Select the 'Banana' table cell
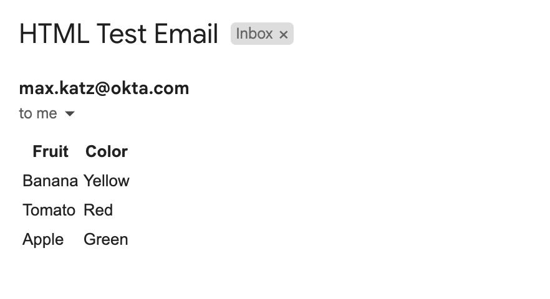 tap(50, 181)
